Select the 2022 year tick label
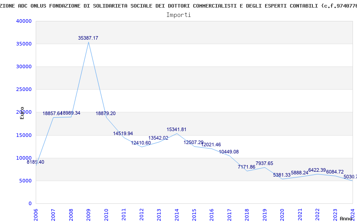Viewport: 357px width, 223px height. pos(317,215)
